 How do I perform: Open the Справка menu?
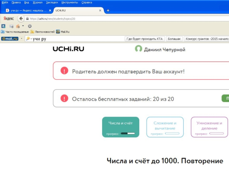point(87,3)
